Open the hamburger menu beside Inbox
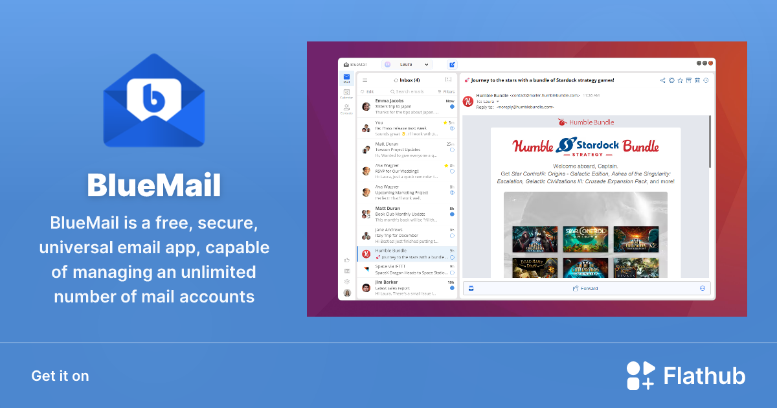This screenshot has width=777, height=408. point(365,80)
